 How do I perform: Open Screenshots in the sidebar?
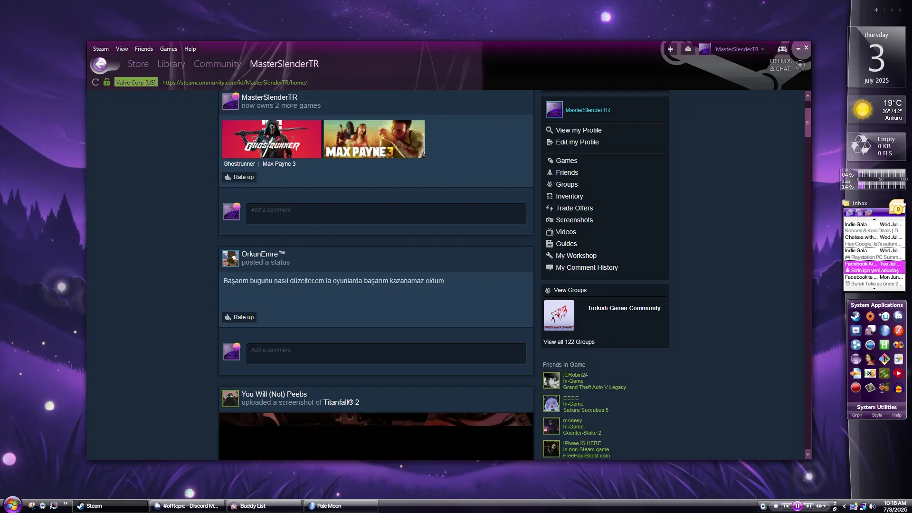point(574,220)
